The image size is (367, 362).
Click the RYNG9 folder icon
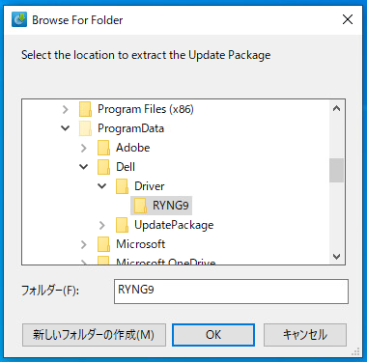[140, 206]
